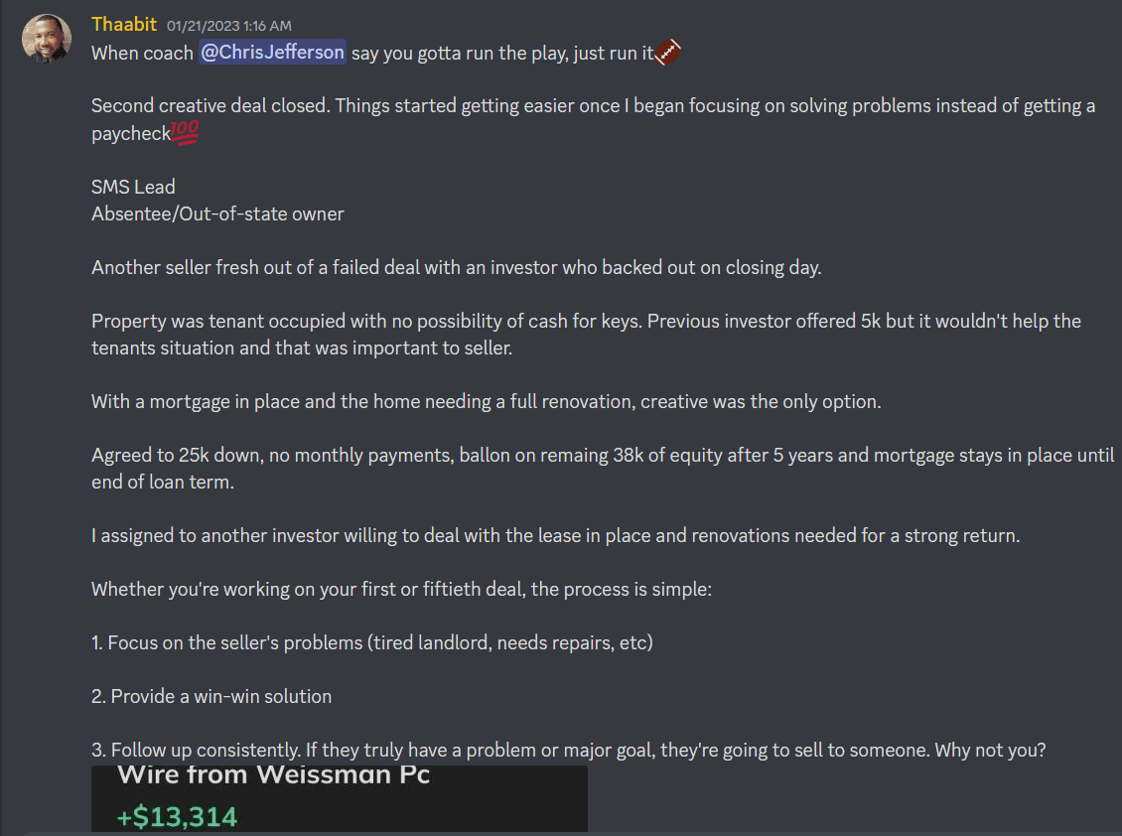1122x836 pixels.
Task: Click the football emoji
Action: [667, 52]
